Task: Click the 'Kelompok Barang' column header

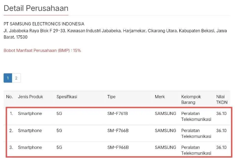Action: [191, 100]
